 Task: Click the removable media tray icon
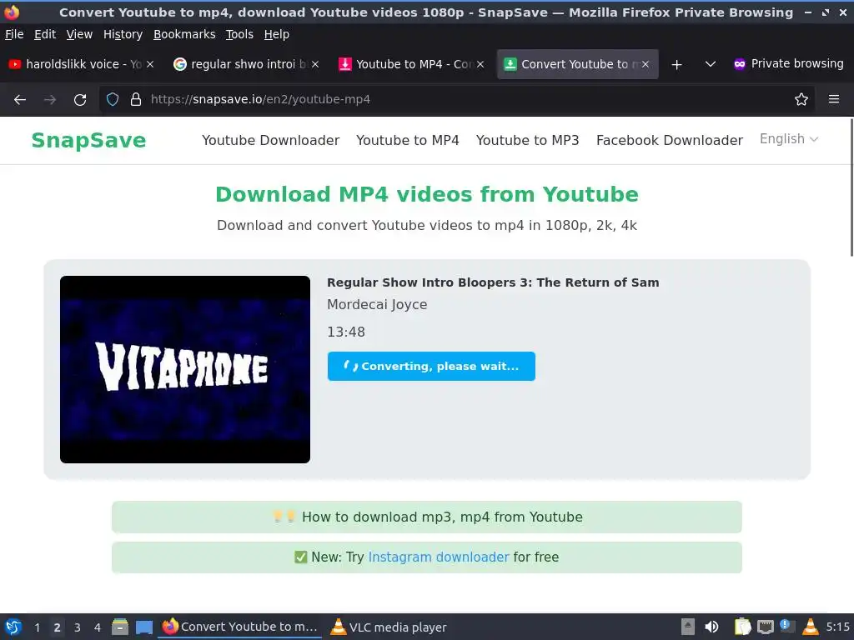click(688, 627)
